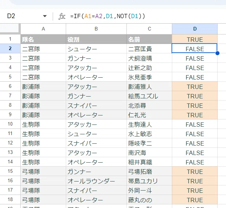Select TRUE cell in row 6
Image resolution: width=226 pixels, height=208 pixels.
click(195, 86)
